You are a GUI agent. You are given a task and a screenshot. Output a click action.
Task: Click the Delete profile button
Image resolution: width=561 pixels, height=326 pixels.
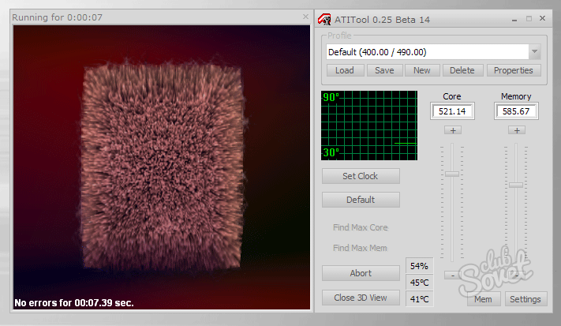click(x=462, y=70)
